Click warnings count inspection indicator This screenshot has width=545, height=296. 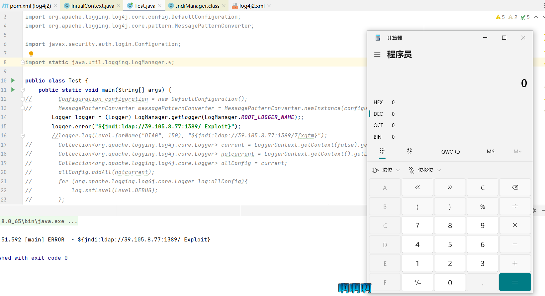[x=500, y=17]
